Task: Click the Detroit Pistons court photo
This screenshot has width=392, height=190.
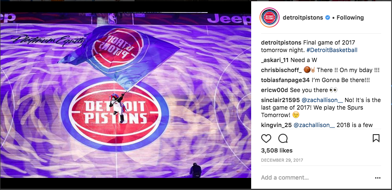Action: point(125,95)
